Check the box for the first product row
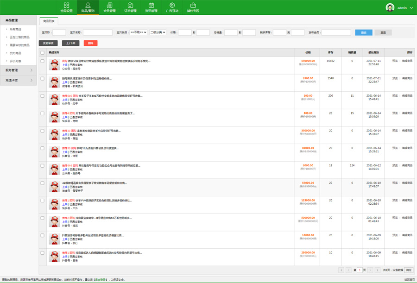Image resolution: width=417 pixels, height=283 pixels. [43, 61]
